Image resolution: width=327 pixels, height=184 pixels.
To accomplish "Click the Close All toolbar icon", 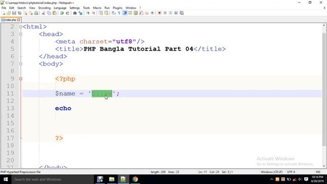I will coord(31,13).
